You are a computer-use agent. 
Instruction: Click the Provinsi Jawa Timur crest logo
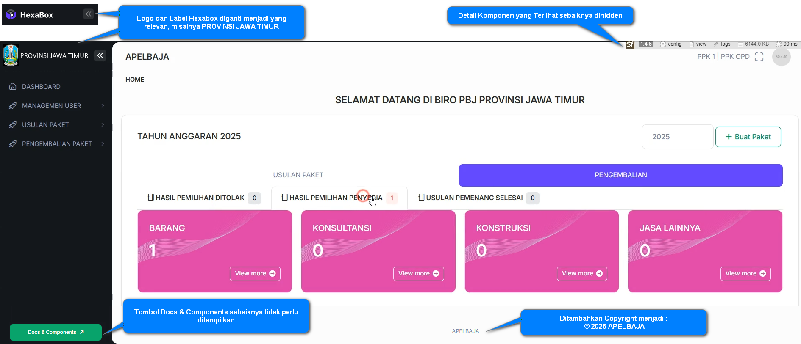tap(11, 55)
